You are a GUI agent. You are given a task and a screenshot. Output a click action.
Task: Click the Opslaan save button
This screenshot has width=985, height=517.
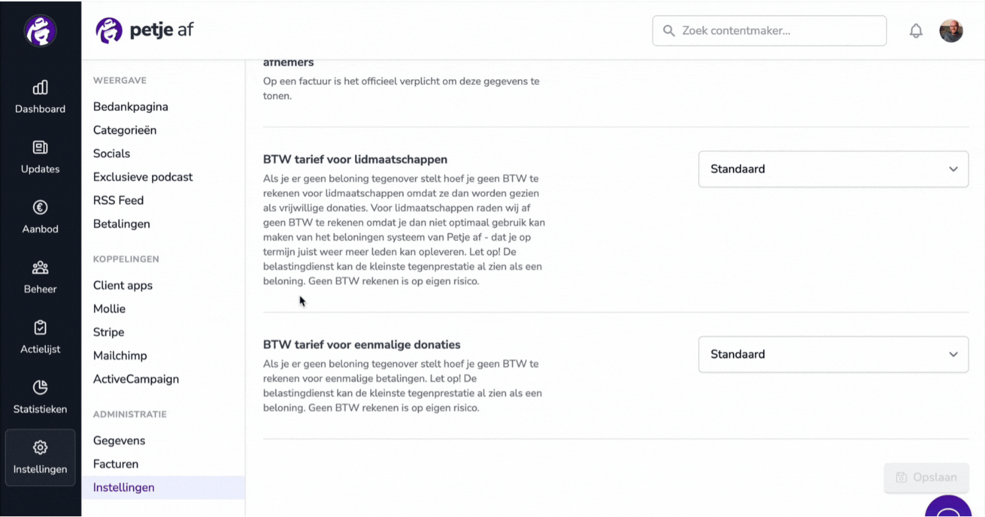(926, 477)
